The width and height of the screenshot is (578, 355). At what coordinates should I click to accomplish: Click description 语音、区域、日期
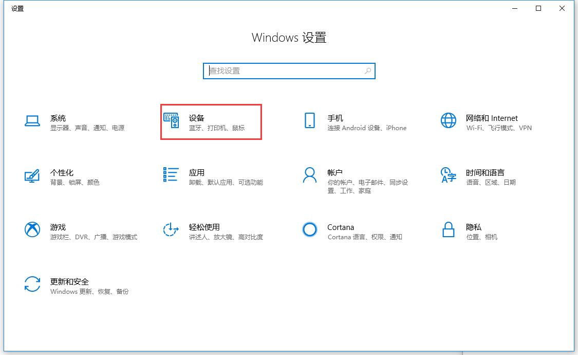coord(491,183)
